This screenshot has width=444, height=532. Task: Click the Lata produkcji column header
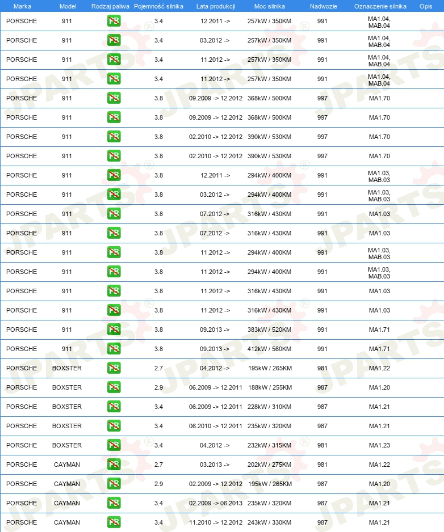(x=216, y=6)
